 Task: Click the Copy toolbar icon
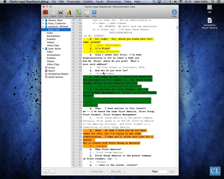pos(87,12)
